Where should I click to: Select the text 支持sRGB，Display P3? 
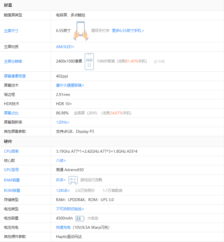pos(75,131)
